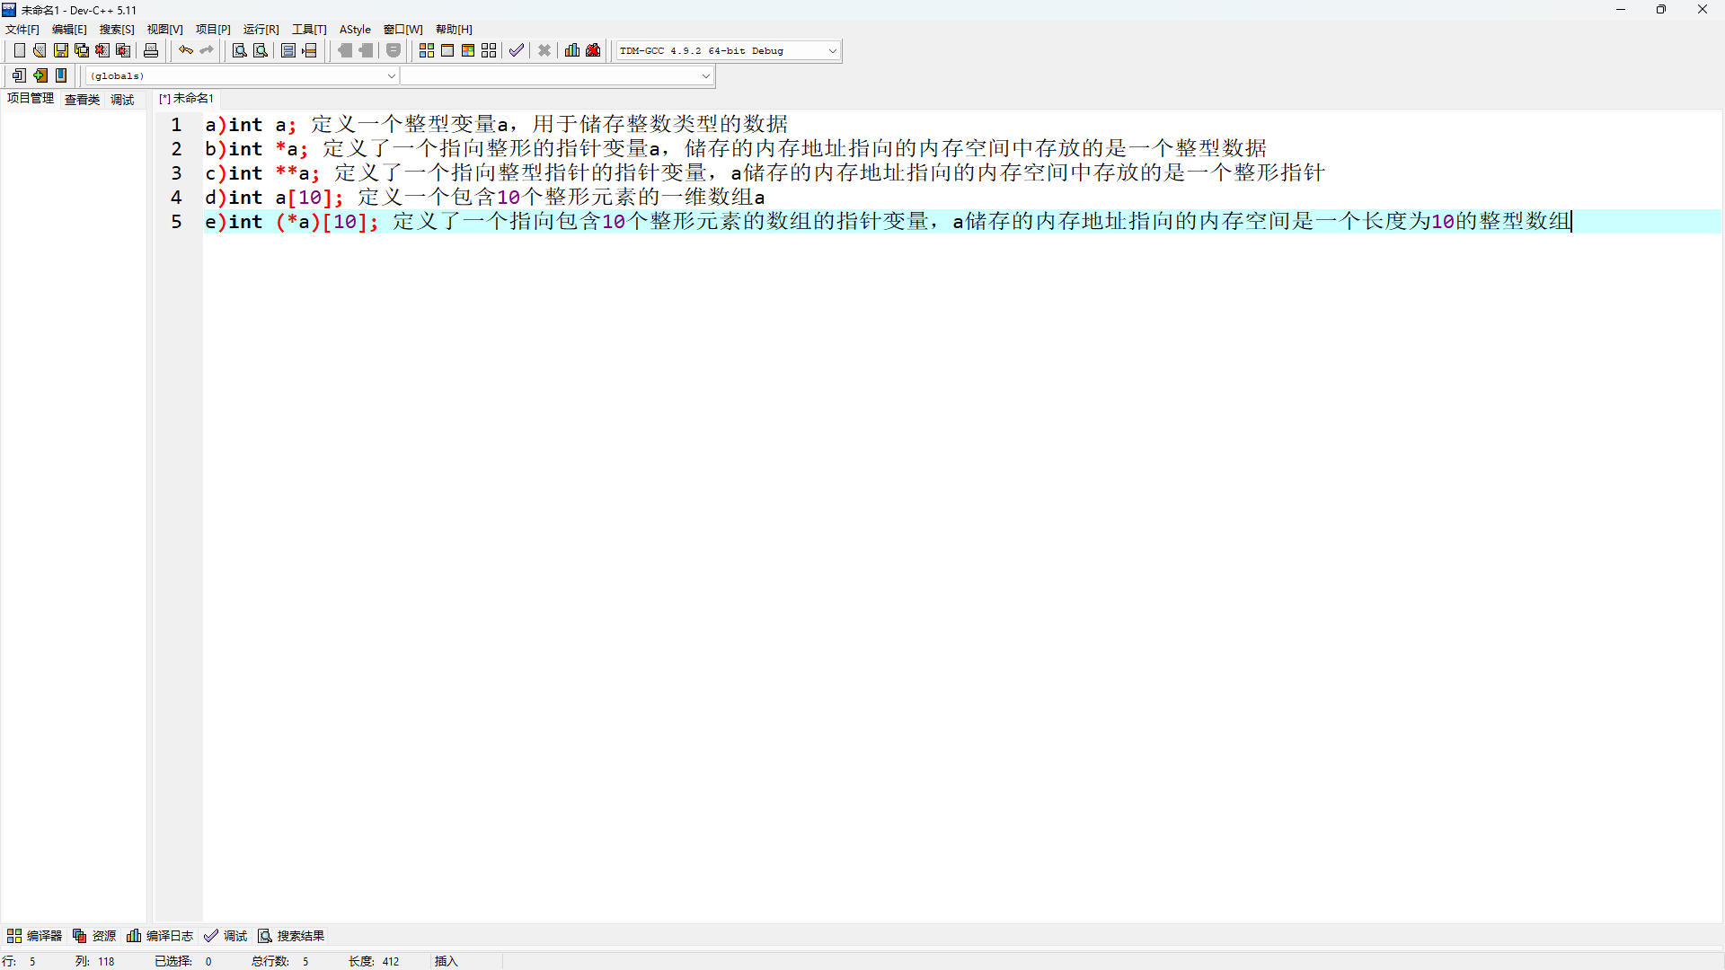Click the Undo arrow icon

[185, 50]
